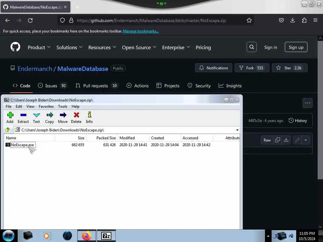Image resolution: width=323 pixels, height=242 pixels.
Task: Switch to the Insights tab
Action: (x=230, y=86)
